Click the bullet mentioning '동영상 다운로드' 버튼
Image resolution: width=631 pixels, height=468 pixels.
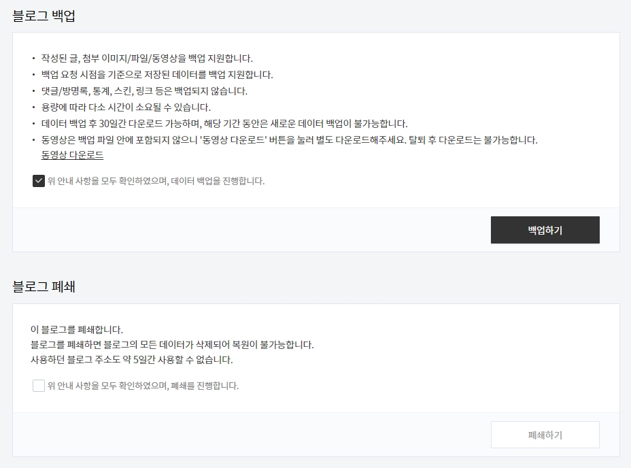(x=290, y=140)
